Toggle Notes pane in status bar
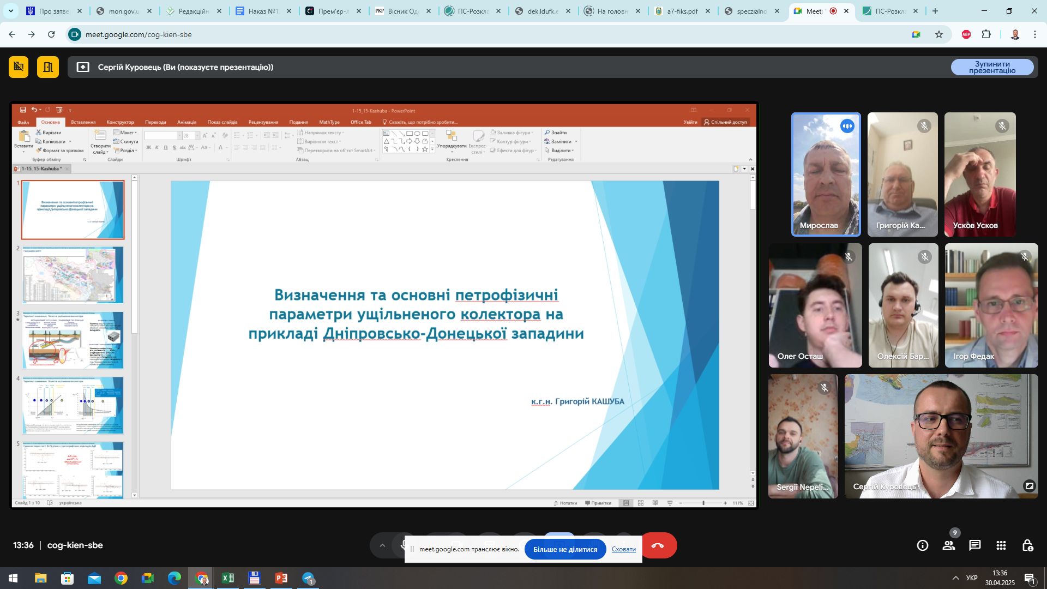The height and width of the screenshot is (589, 1047). point(565,503)
